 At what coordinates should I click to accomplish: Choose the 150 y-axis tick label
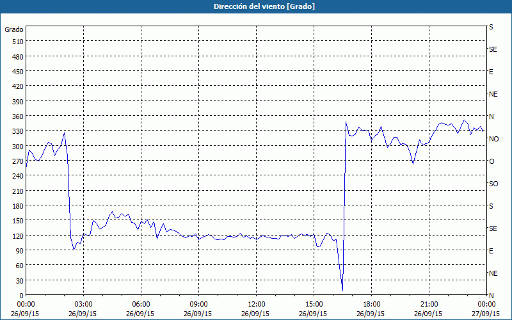(x=18, y=221)
